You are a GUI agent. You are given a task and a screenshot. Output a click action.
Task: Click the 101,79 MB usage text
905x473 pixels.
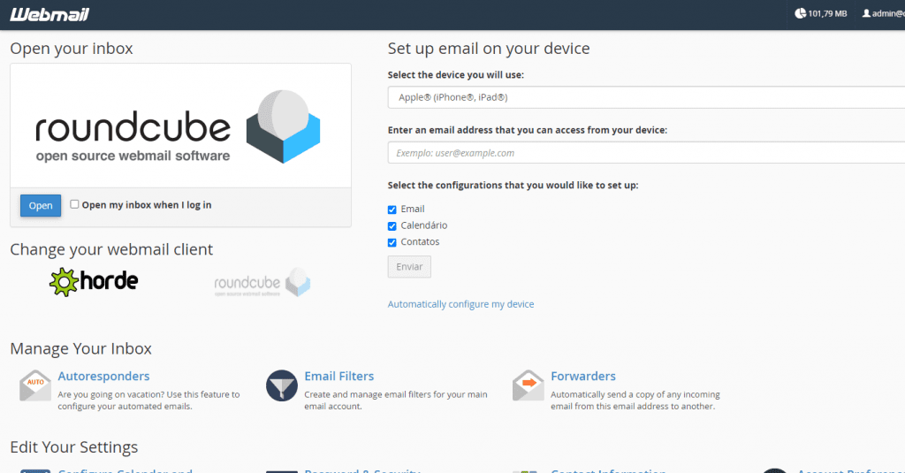coord(827,13)
